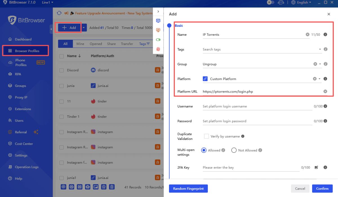Click the Password input field
338x197 pixels.
tap(257, 121)
